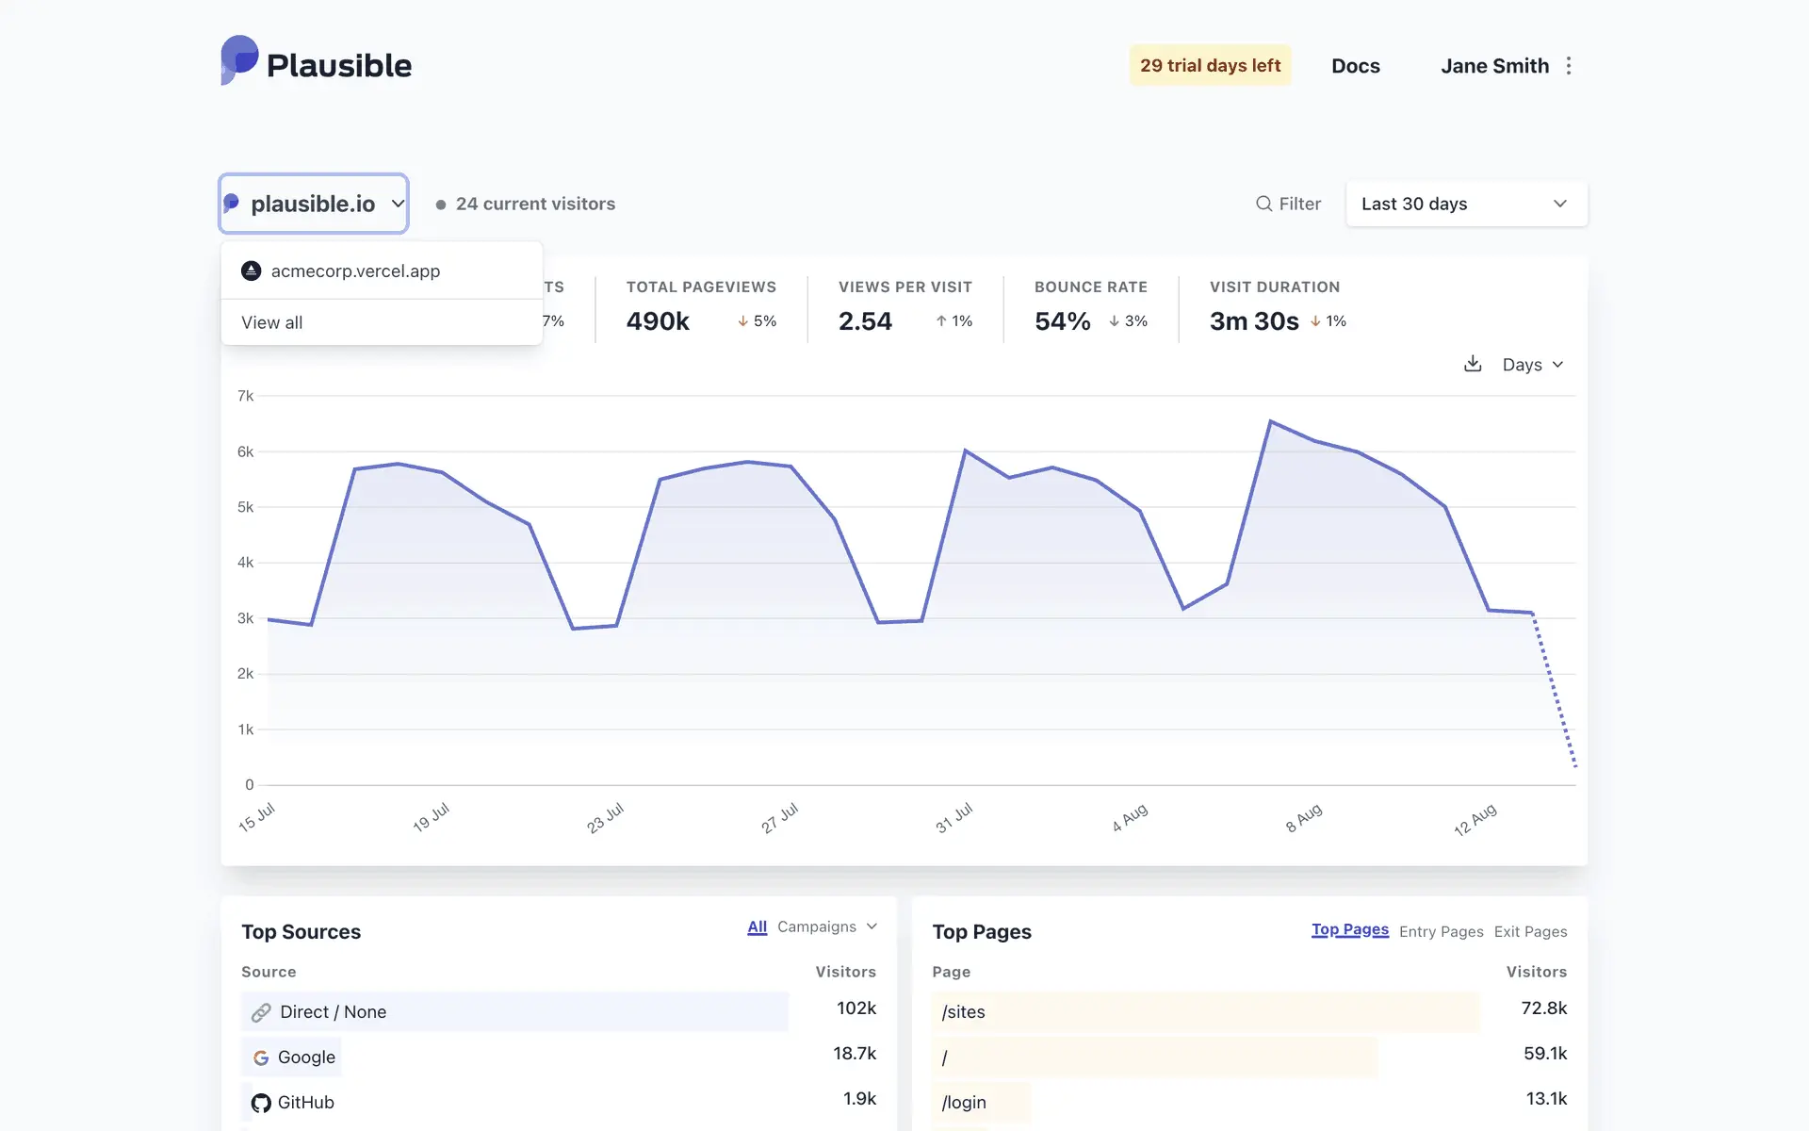Expand the Campaigns dropdown in Top Sources
Screen dimensions: 1809x1131
[x=826, y=926]
